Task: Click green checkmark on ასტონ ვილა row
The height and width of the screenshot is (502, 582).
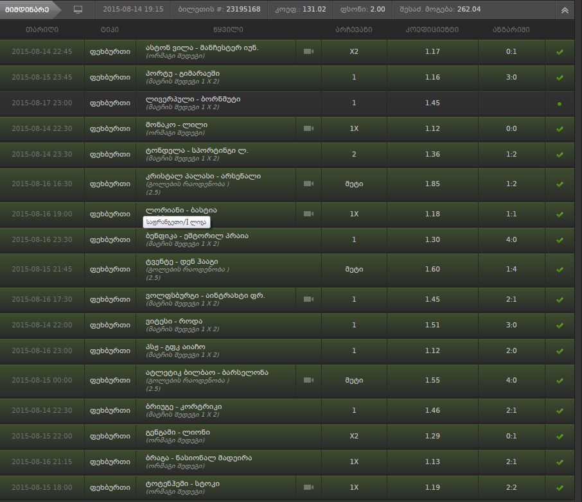Action: tap(560, 52)
